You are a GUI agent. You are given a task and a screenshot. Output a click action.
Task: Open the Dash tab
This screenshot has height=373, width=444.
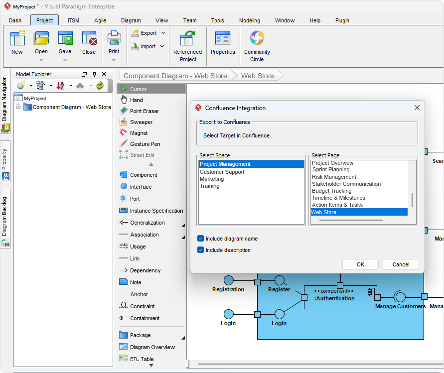(15, 20)
